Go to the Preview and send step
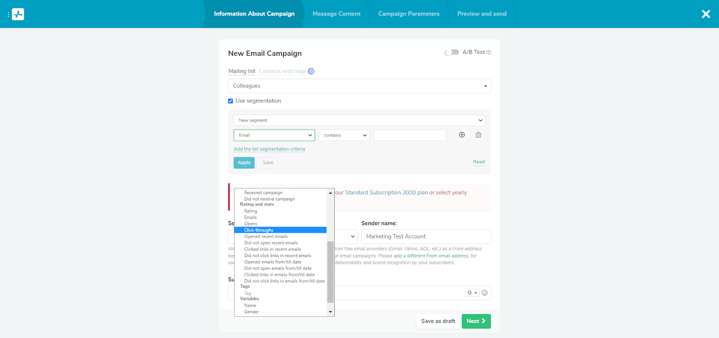The image size is (719, 338). (481, 14)
